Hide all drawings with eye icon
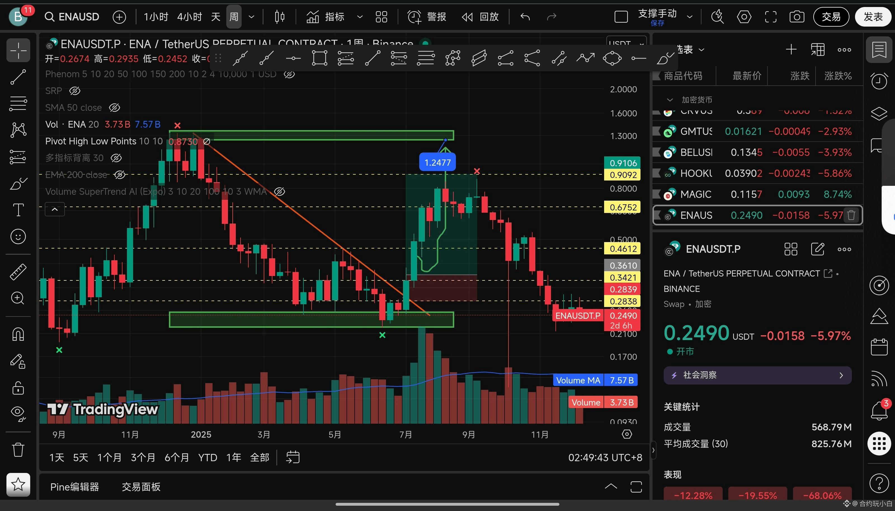Screen dimensions: 895x511 pos(18,414)
